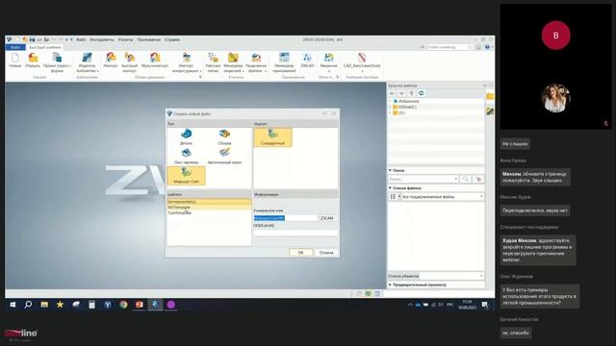The width and height of the screenshot is (616, 346).
Task: Click the New file icon in ribbon
Action: (15, 58)
